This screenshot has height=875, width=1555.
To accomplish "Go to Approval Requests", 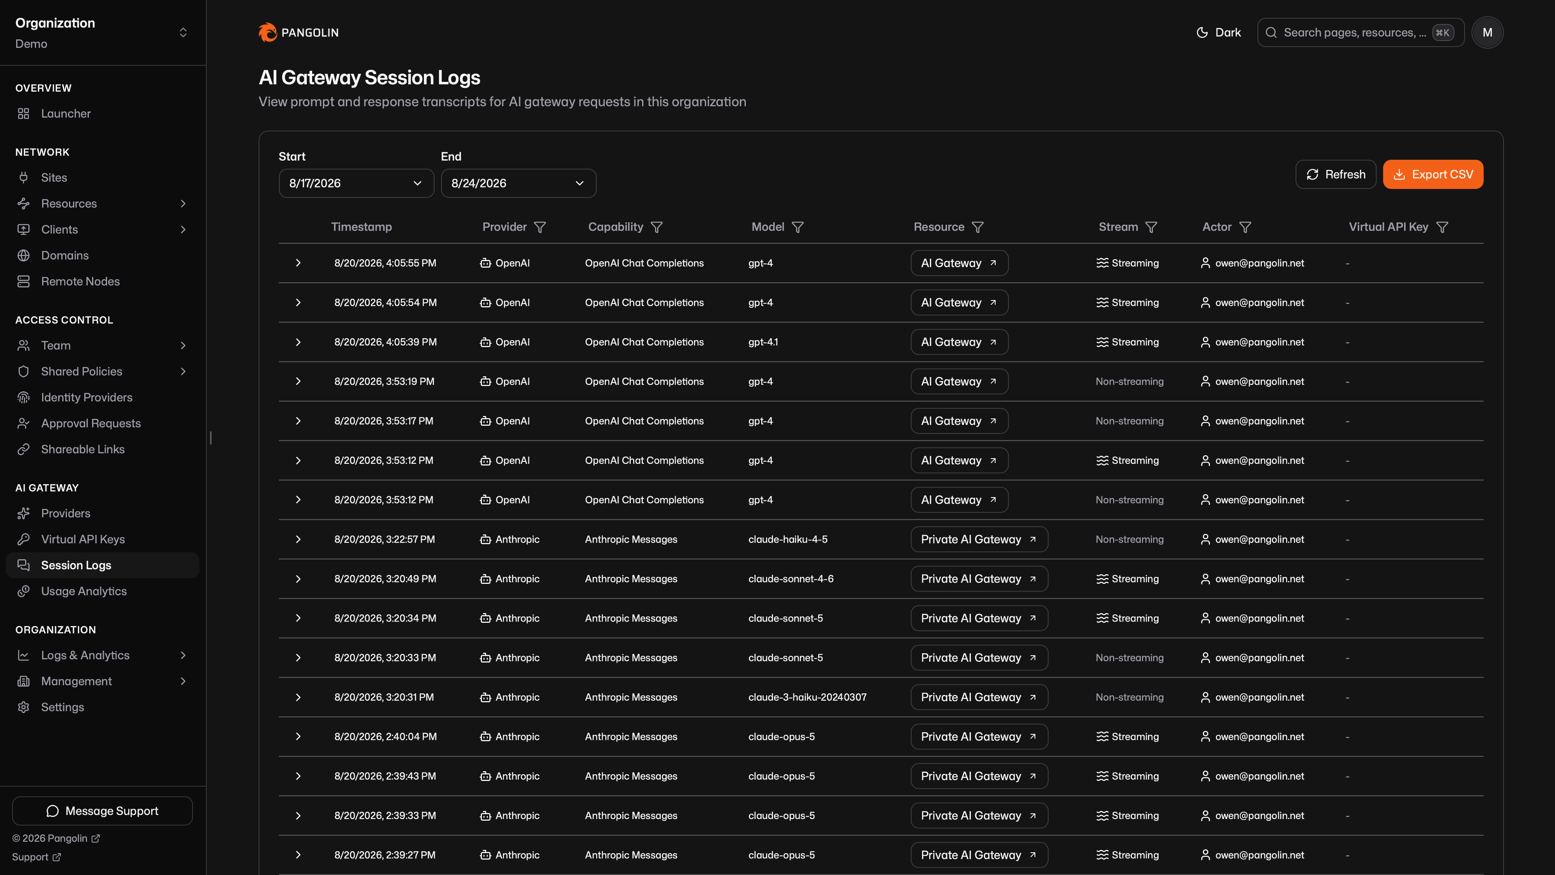I will point(103,423).
